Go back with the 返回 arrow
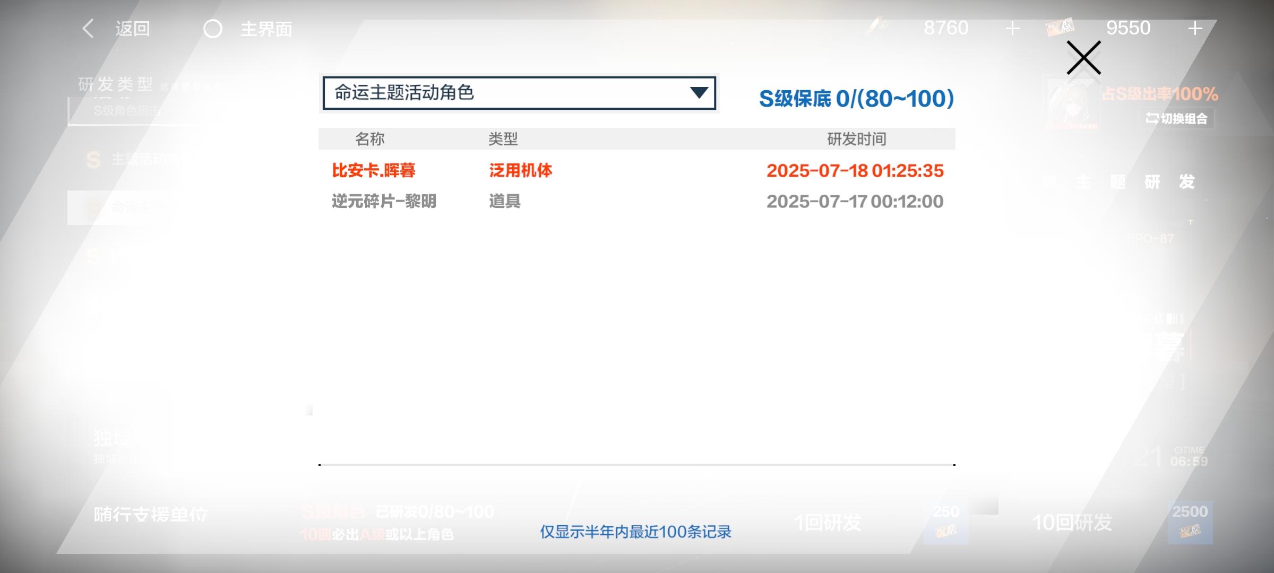This screenshot has height=573, width=1274. point(88,28)
